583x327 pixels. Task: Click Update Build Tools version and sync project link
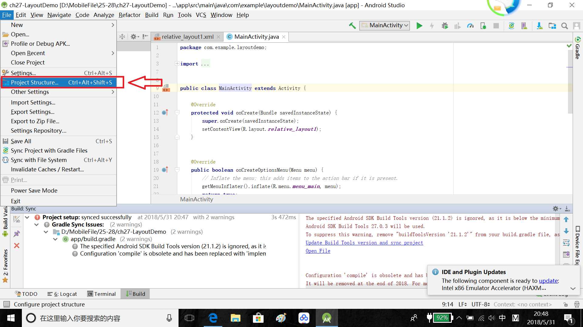(x=363, y=243)
